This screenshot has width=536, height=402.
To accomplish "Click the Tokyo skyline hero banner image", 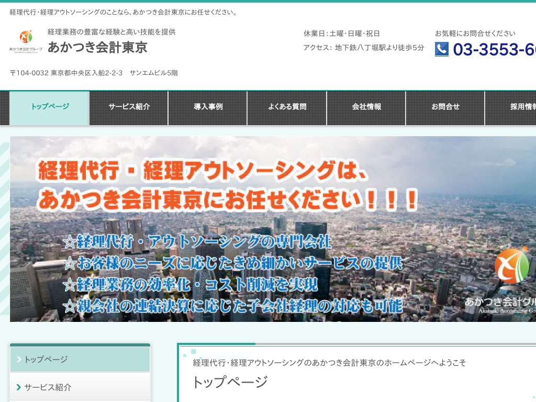I will pyautogui.click(x=273, y=229).
